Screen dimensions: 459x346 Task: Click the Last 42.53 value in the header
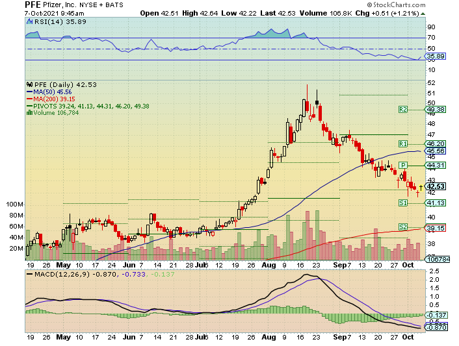pyautogui.click(x=278, y=13)
